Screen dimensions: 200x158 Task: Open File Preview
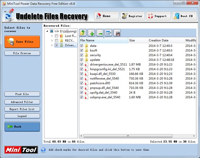pyautogui.click(x=22, y=53)
